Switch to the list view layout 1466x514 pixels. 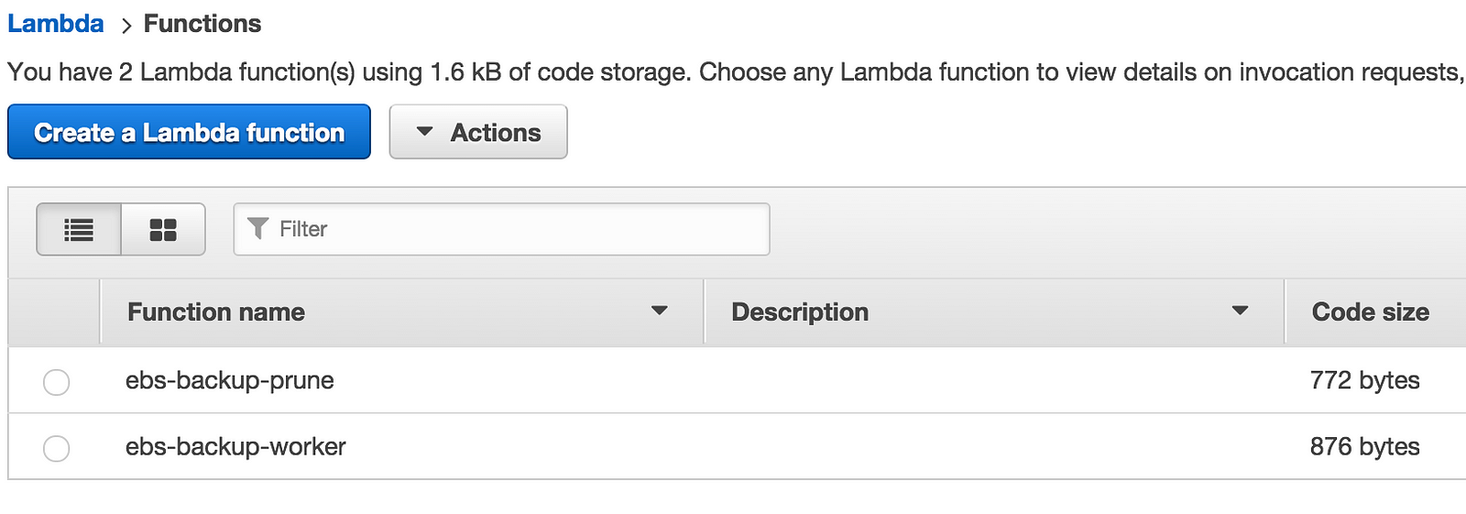click(79, 229)
